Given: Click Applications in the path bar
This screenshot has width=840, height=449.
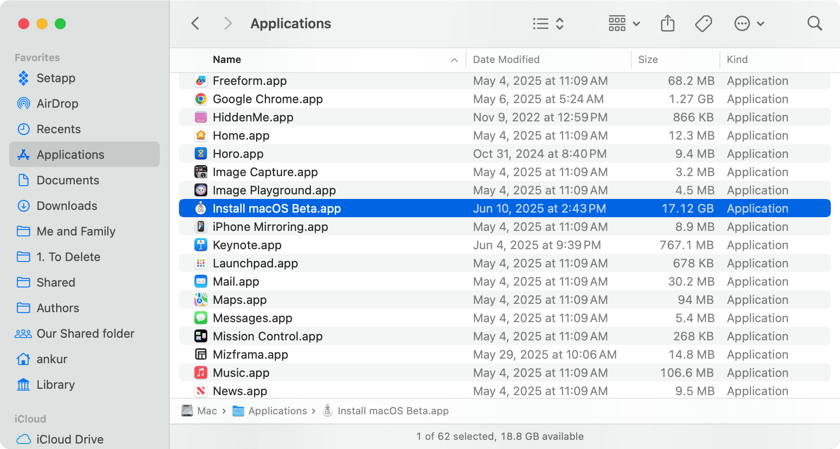Looking at the screenshot, I should pos(270,411).
